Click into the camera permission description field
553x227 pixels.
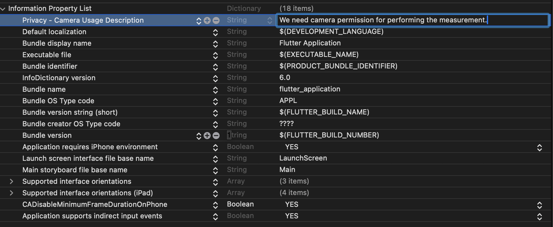click(412, 20)
